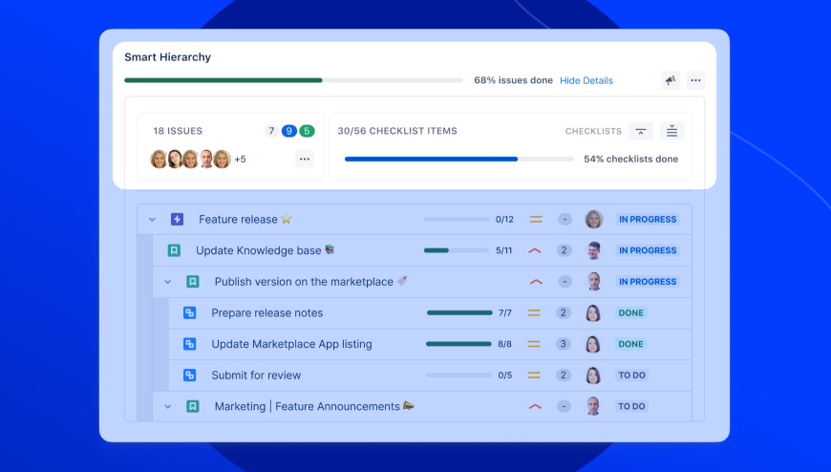Open DONE status of Update Marketplace App listing
This screenshot has height=472, width=831.
pos(630,344)
